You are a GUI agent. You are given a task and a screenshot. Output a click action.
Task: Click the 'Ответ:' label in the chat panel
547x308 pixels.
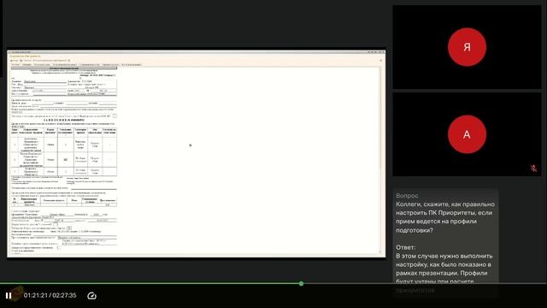tap(406, 247)
